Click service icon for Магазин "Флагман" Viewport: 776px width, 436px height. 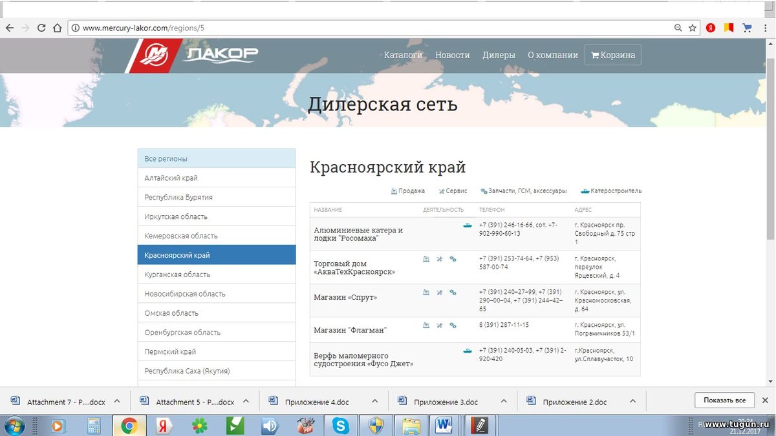(x=439, y=325)
